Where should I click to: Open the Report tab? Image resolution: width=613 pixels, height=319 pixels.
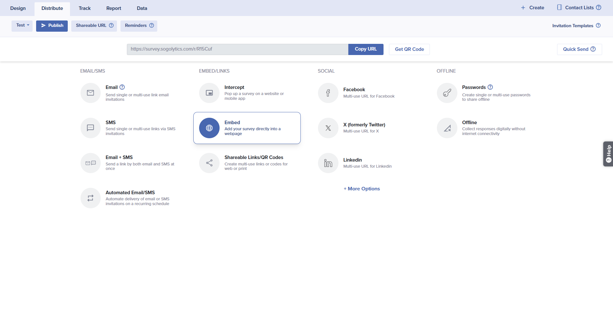[x=113, y=8]
